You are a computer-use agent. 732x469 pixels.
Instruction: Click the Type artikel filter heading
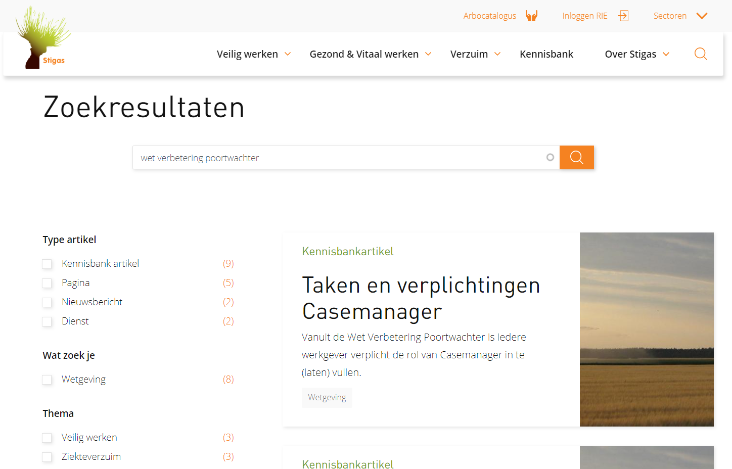tap(69, 240)
